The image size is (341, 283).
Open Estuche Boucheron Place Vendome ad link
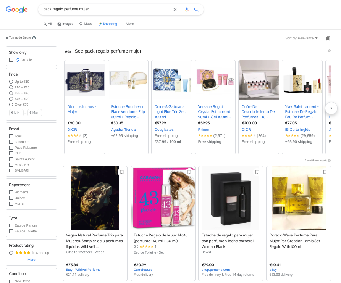click(128, 112)
